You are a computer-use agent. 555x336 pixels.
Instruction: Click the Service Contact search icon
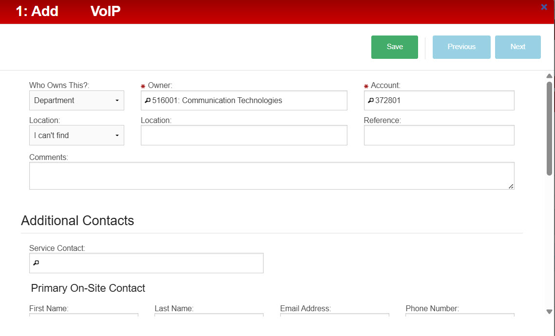click(36, 263)
